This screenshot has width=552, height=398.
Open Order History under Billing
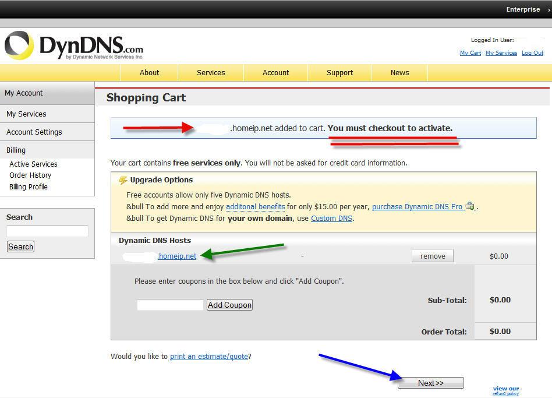[x=30, y=175]
